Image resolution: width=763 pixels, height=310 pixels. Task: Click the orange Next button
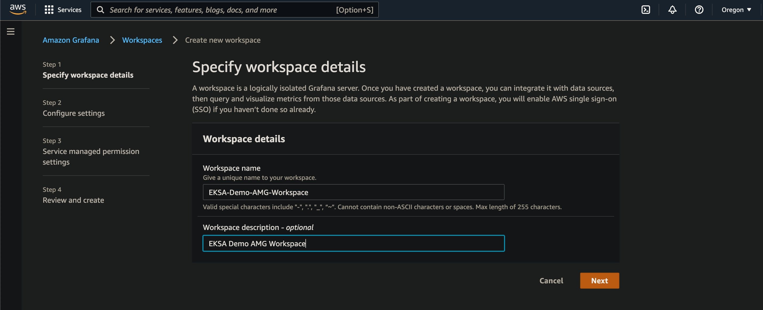coord(599,281)
